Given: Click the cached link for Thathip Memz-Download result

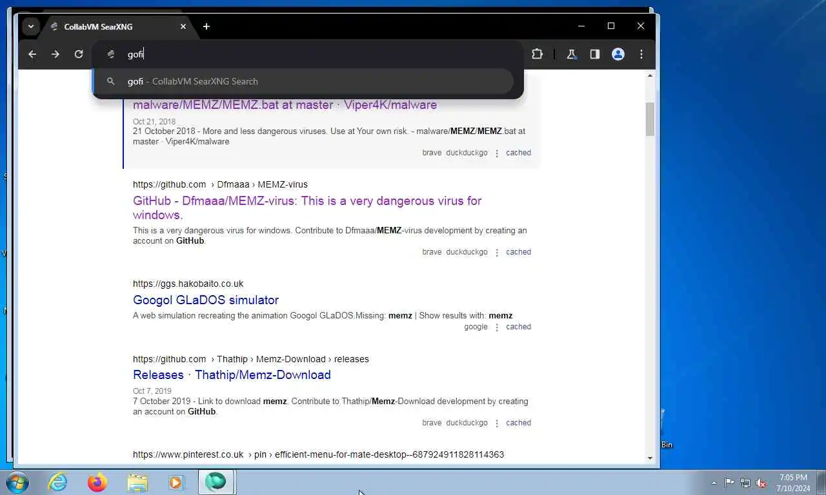Looking at the screenshot, I should pyautogui.click(x=518, y=423).
